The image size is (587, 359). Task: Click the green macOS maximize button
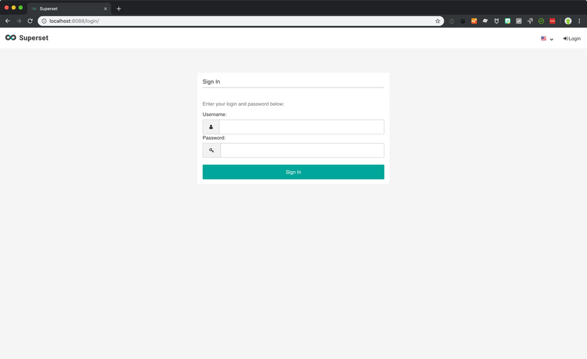click(21, 7)
